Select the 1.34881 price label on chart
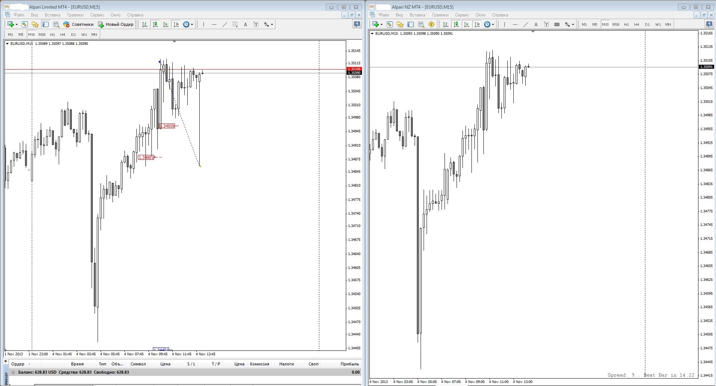This screenshot has width=716, height=386. tap(146, 157)
